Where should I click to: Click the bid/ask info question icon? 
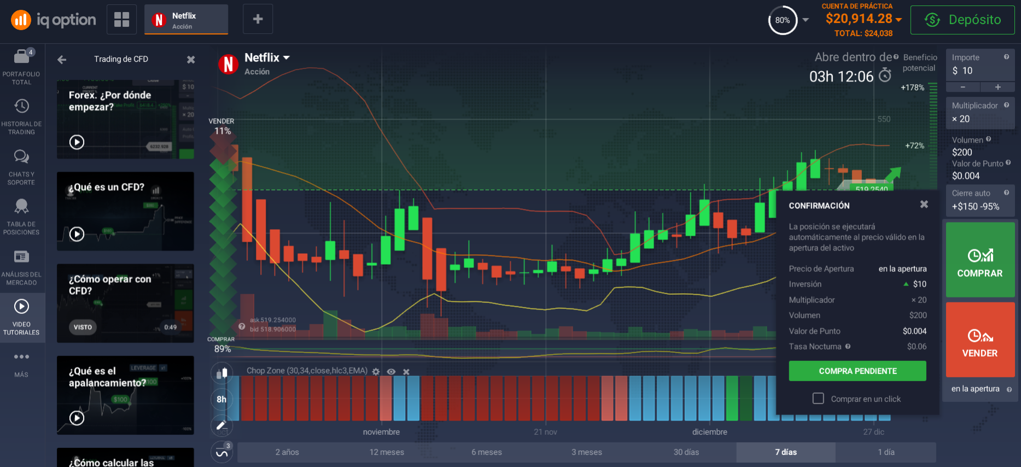coord(242,326)
